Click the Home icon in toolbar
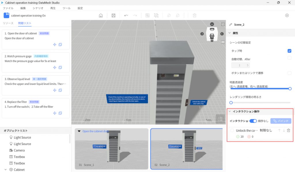 click(x=101, y=16)
